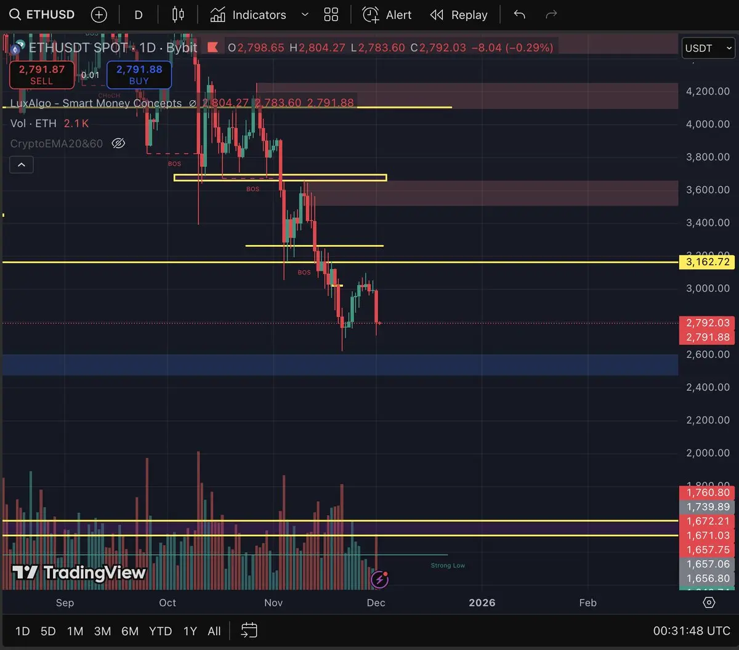The width and height of the screenshot is (739, 650).
Task: Click the 0.01 order quantity value
Action: (90, 75)
